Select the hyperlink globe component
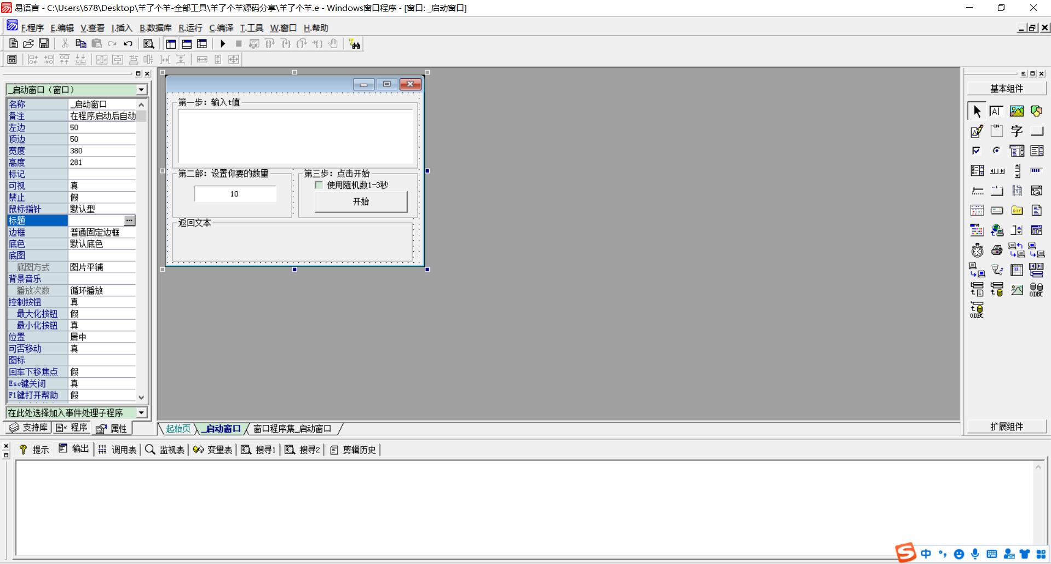Screen dimensions: 1051x564 997,230
